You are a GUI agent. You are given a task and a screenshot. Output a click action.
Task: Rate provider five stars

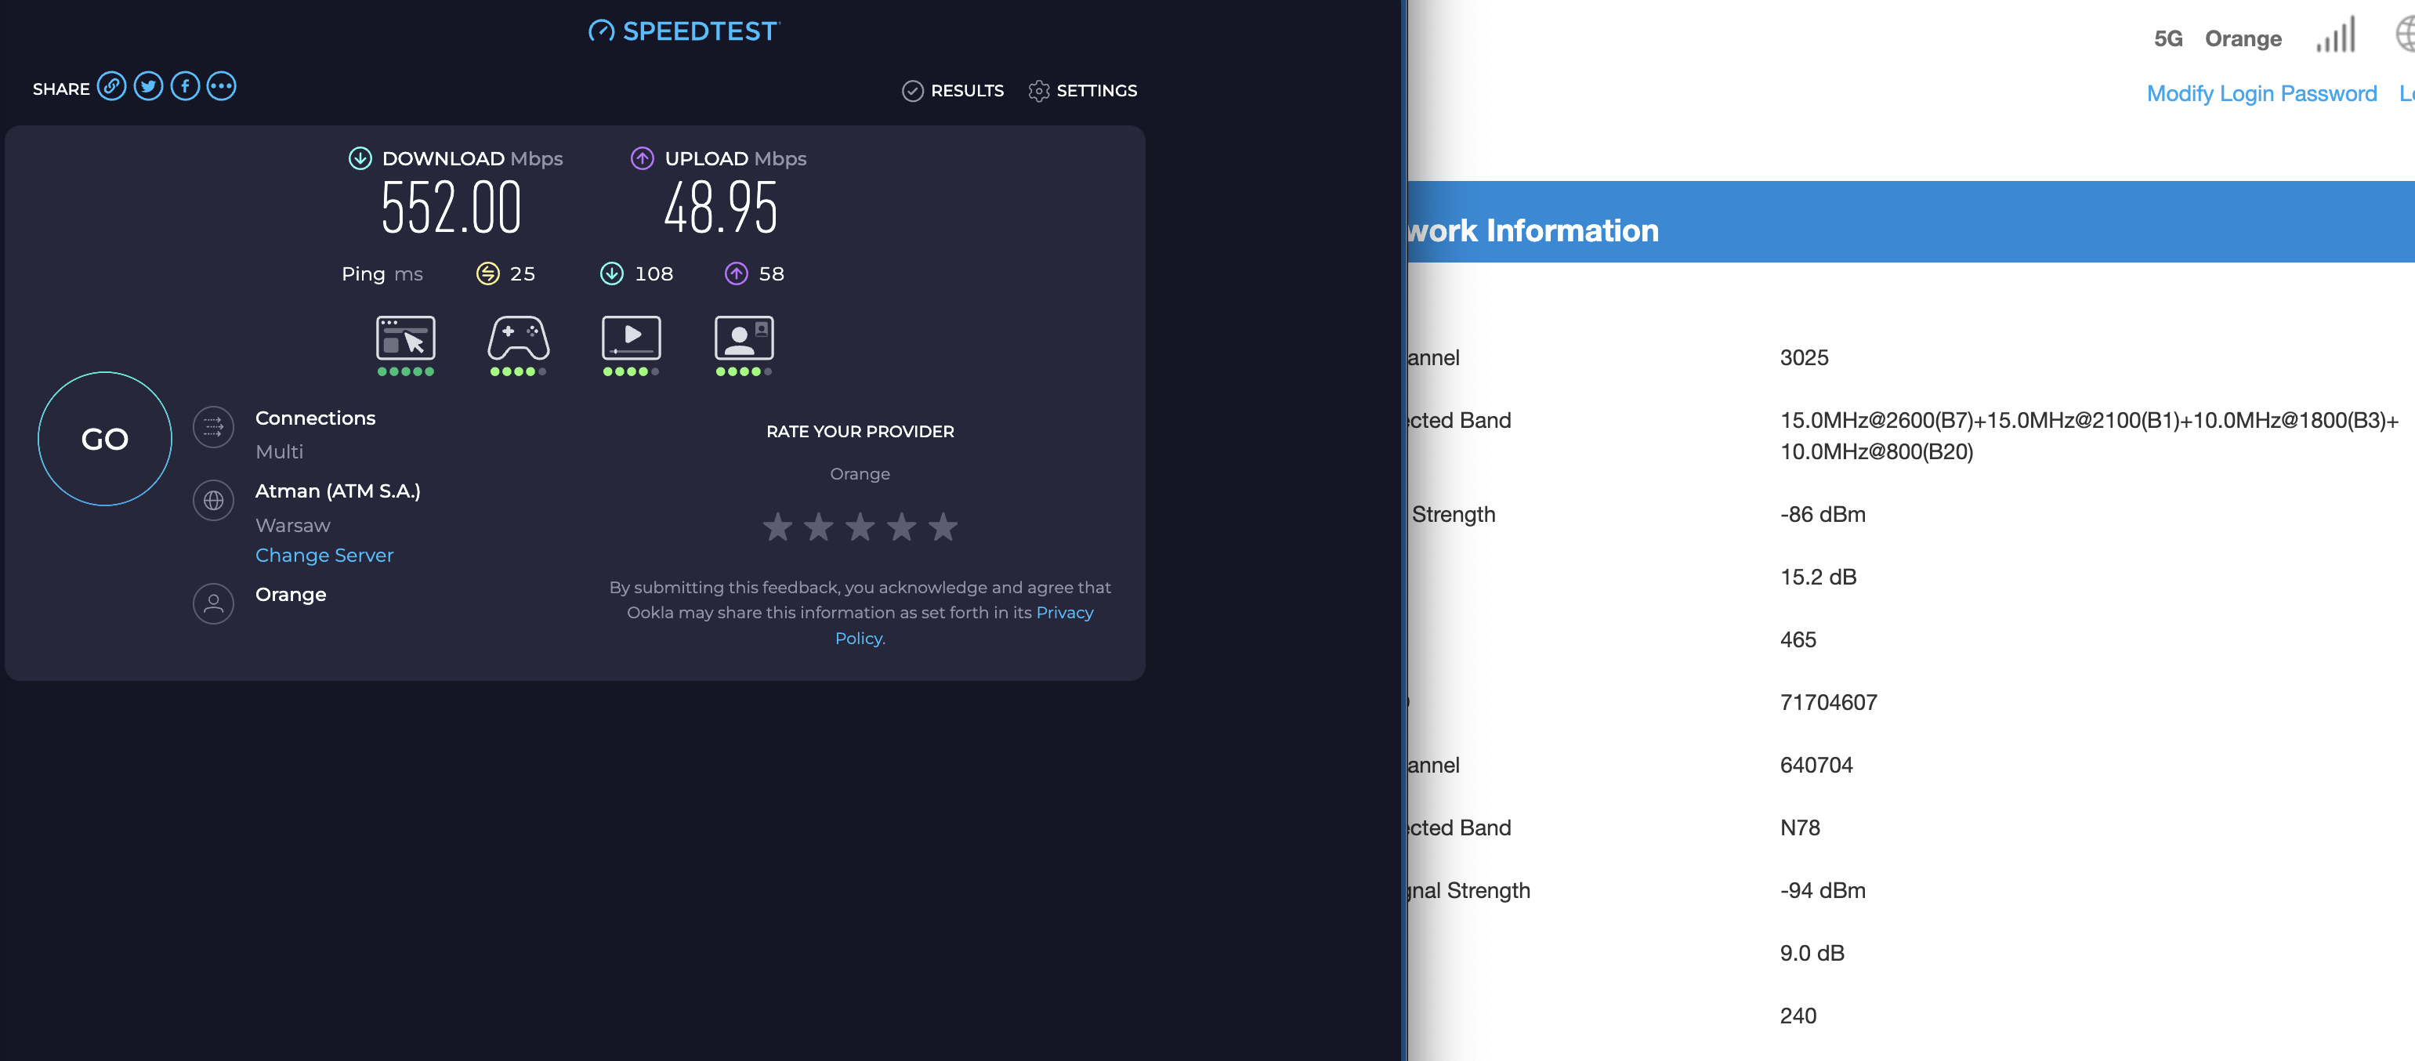pos(943,527)
